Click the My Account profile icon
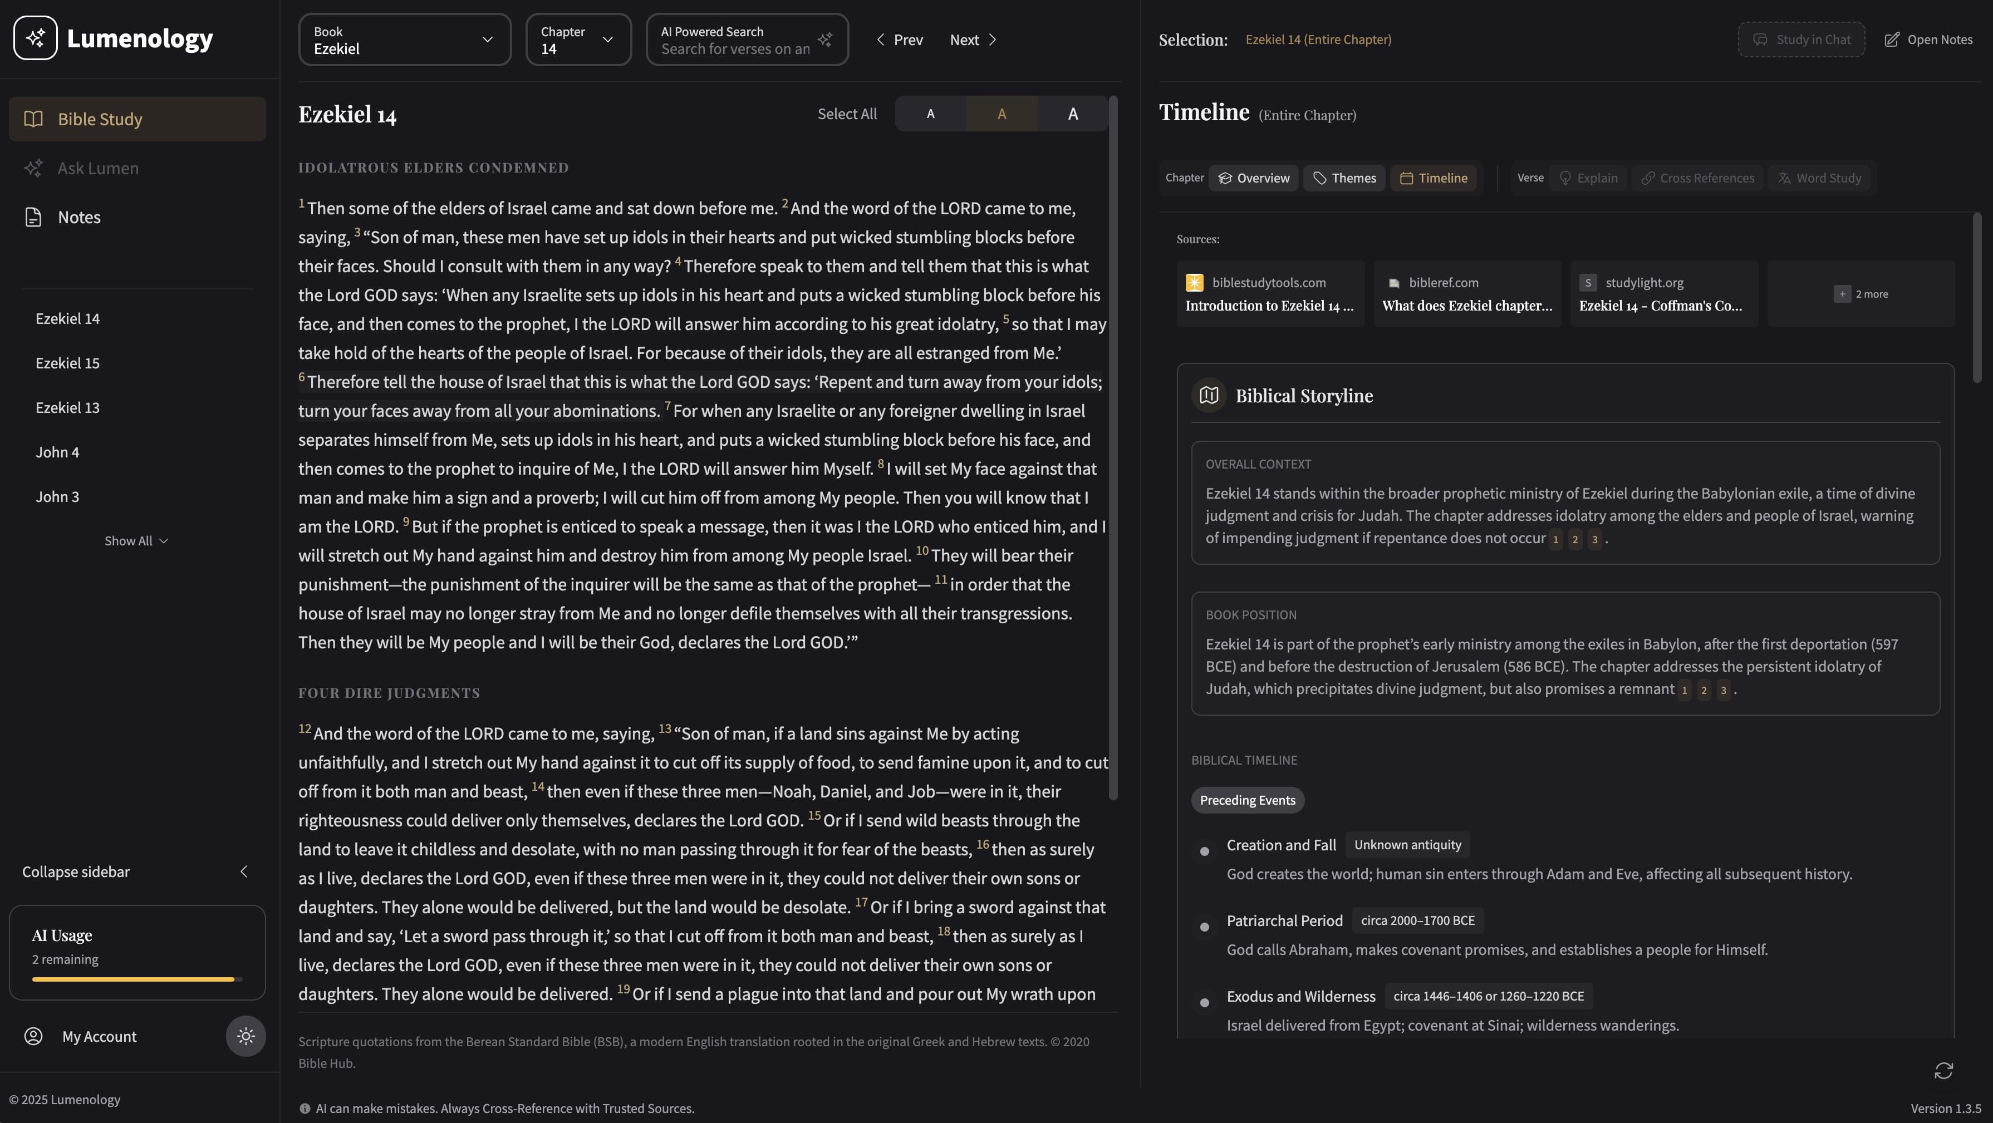The image size is (1993, 1123). [33, 1036]
